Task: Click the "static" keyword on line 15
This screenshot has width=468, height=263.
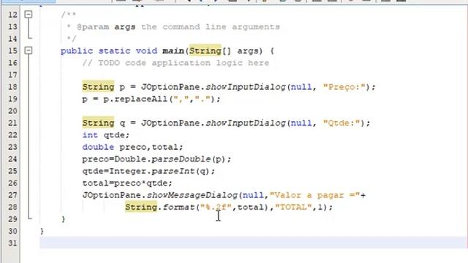Action: [114, 50]
